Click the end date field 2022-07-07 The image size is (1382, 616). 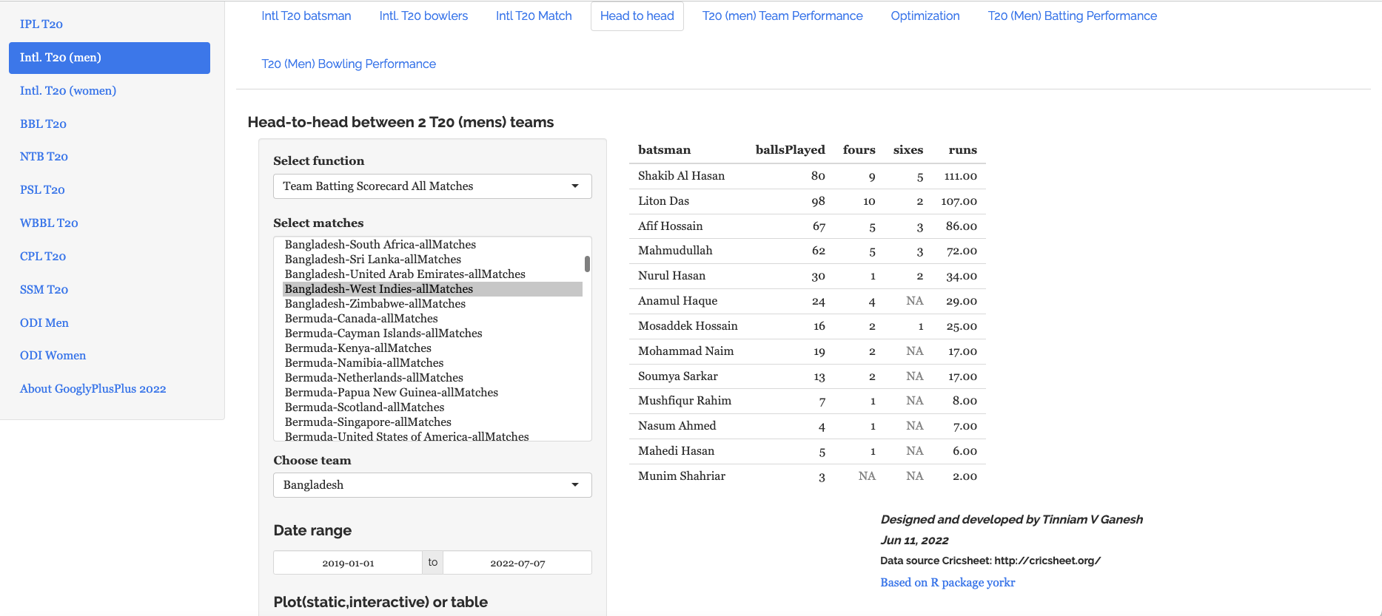(x=517, y=563)
